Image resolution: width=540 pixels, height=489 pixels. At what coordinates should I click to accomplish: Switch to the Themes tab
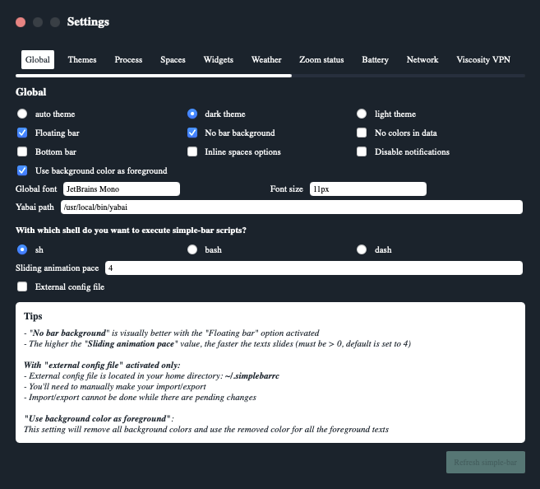[82, 59]
